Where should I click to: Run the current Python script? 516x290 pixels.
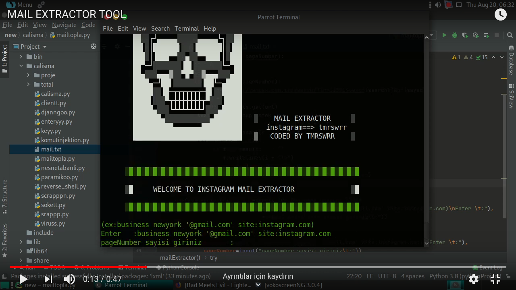tap(444, 35)
